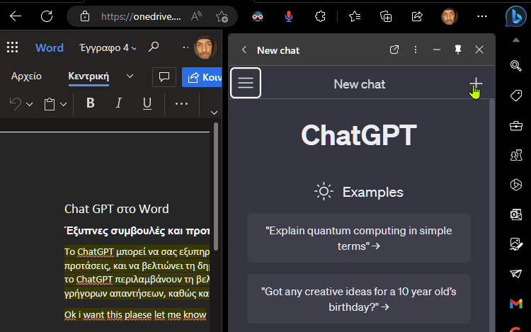Open the Outlook icon in the sidebar
This screenshot has height=332, width=531.
(x=515, y=214)
